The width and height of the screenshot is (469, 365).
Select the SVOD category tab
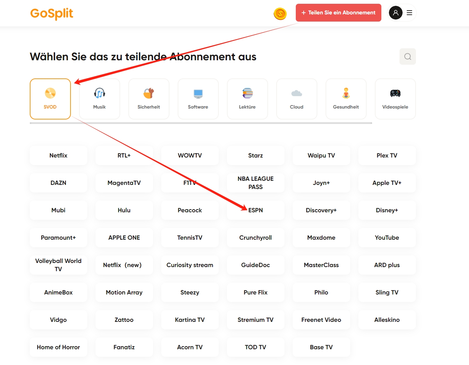click(50, 99)
